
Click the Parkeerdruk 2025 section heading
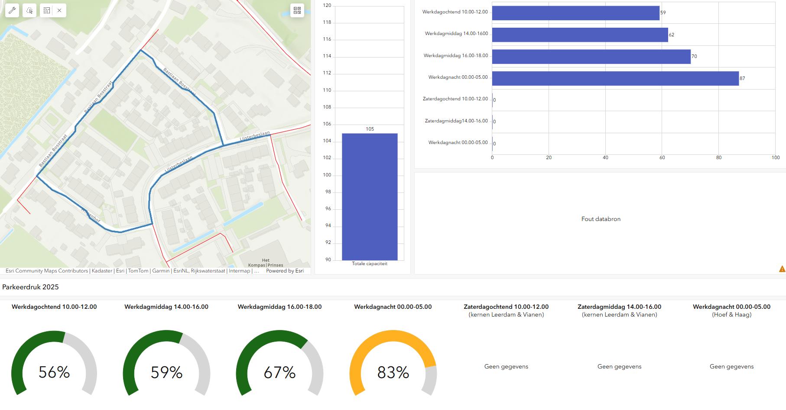(30, 287)
